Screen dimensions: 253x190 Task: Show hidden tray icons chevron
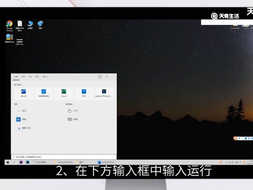tap(226, 162)
